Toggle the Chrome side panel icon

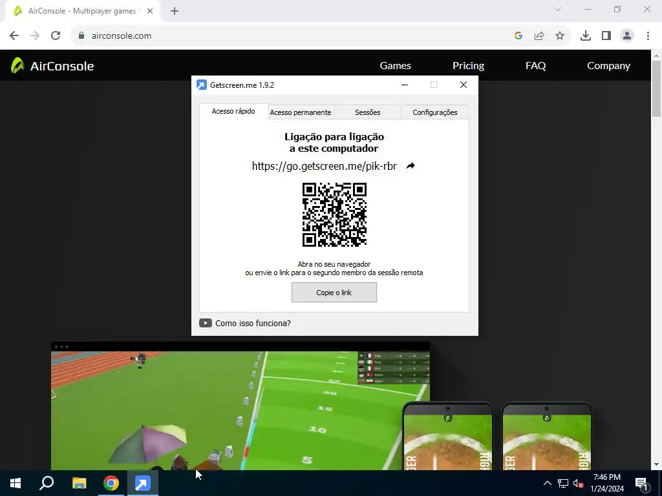pos(606,36)
